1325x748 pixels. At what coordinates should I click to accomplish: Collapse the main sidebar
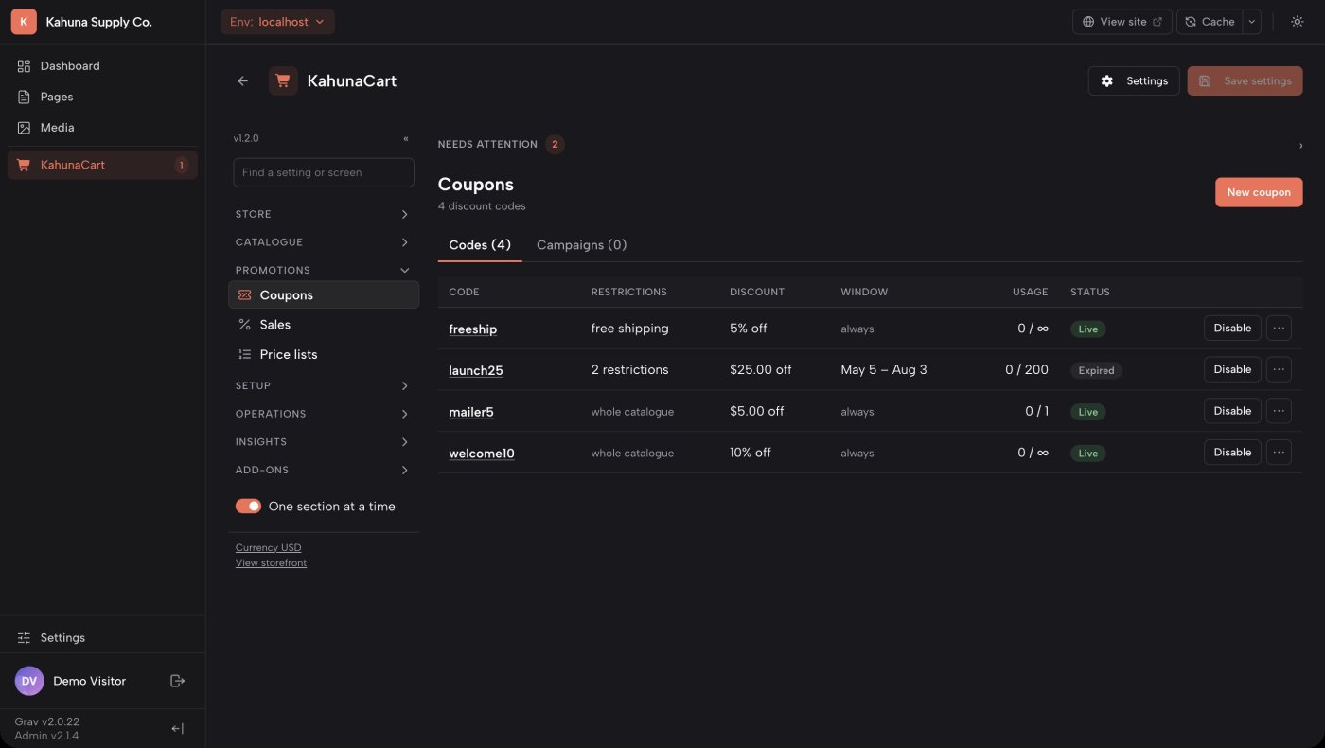pyautogui.click(x=177, y=728)
